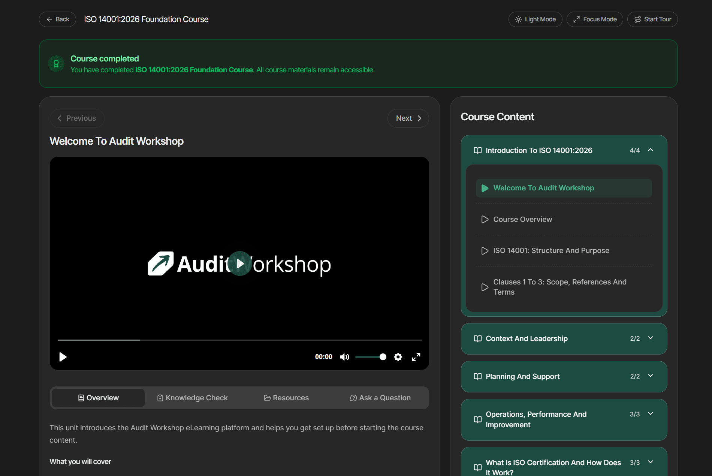Click the 'What you will cover' heading
This screenshot has height=476, width=712.
[80, 461]
